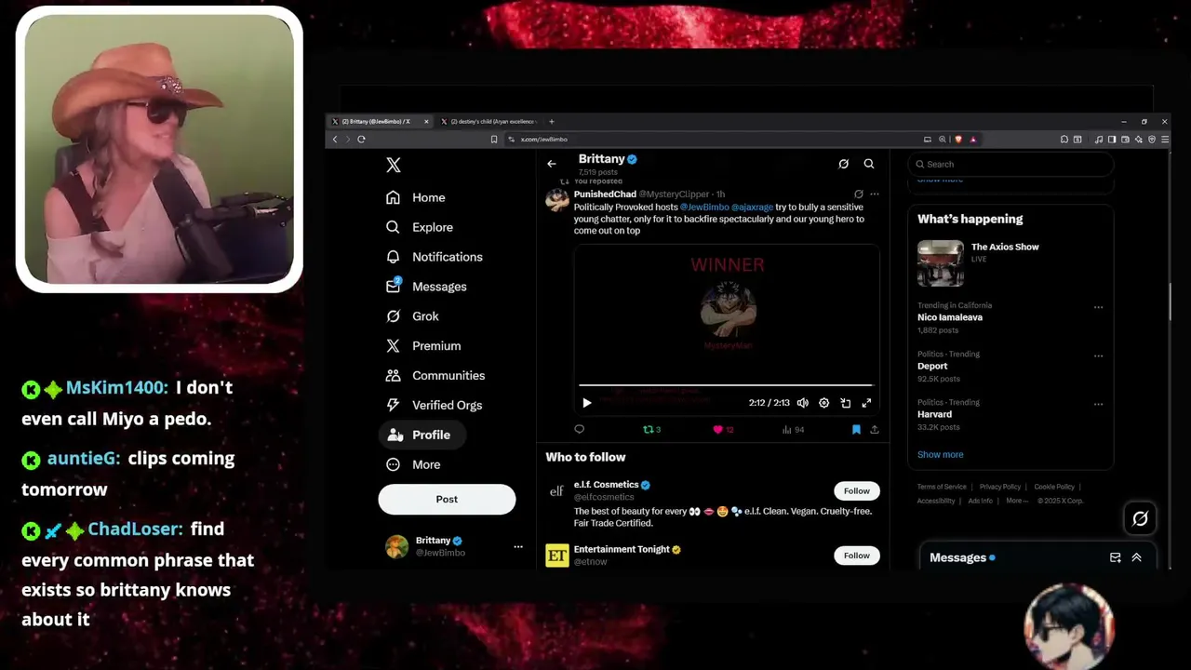Open a new browser tab
This screenshot has width=1191, height=670.
click(x=551, y=121)
